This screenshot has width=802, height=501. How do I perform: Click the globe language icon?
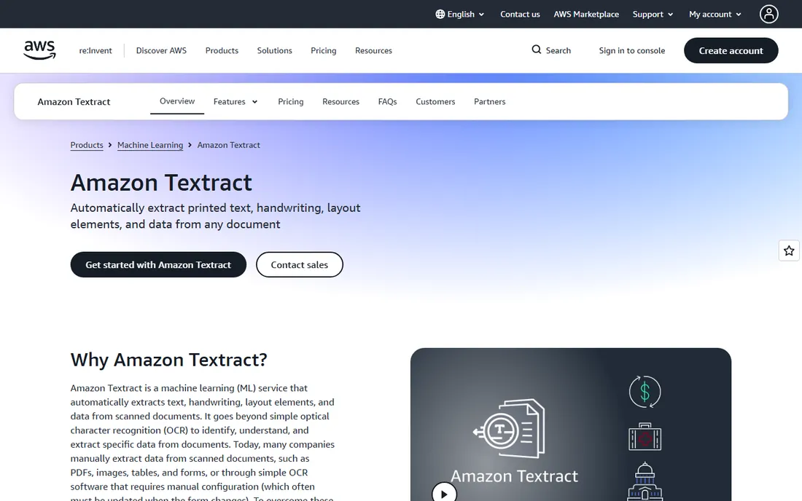(440, 15)
